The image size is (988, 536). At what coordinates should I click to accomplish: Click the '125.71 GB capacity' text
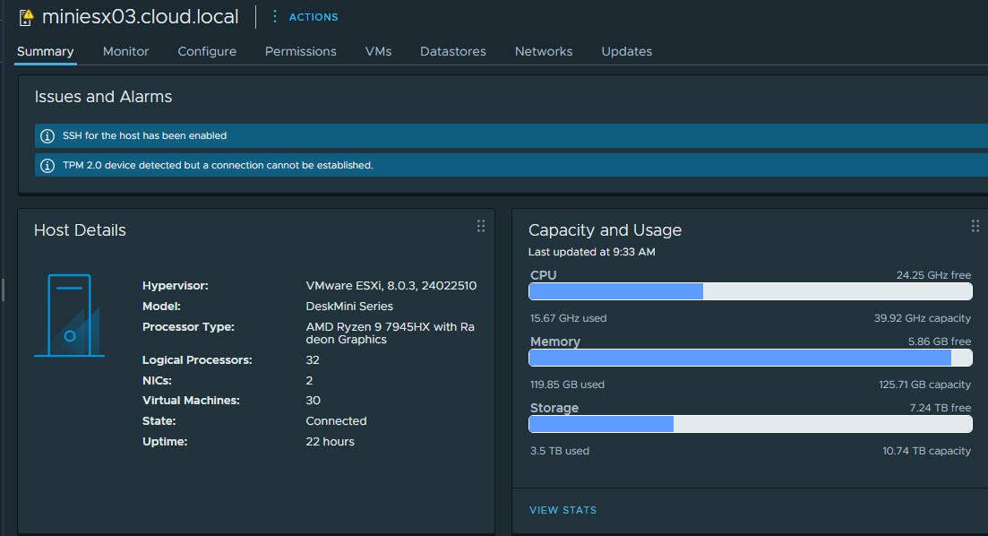(925, 385)
